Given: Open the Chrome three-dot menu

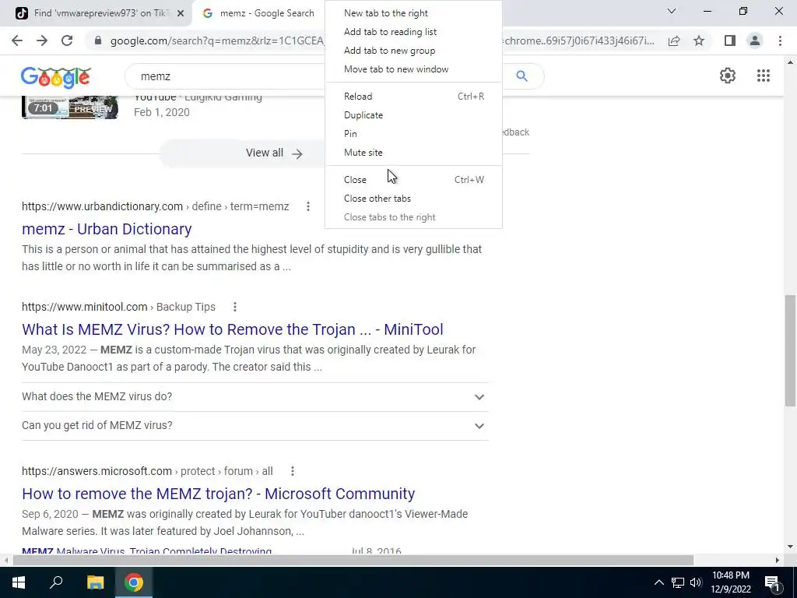Looking at the screenshot, I should click(x=780, y=40).
